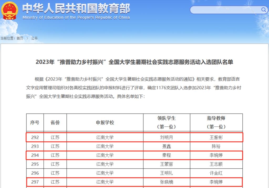The image size is (269, 188).
Task: Click the 中华人民共和国教育部 site title
Action: click(76, 8)
